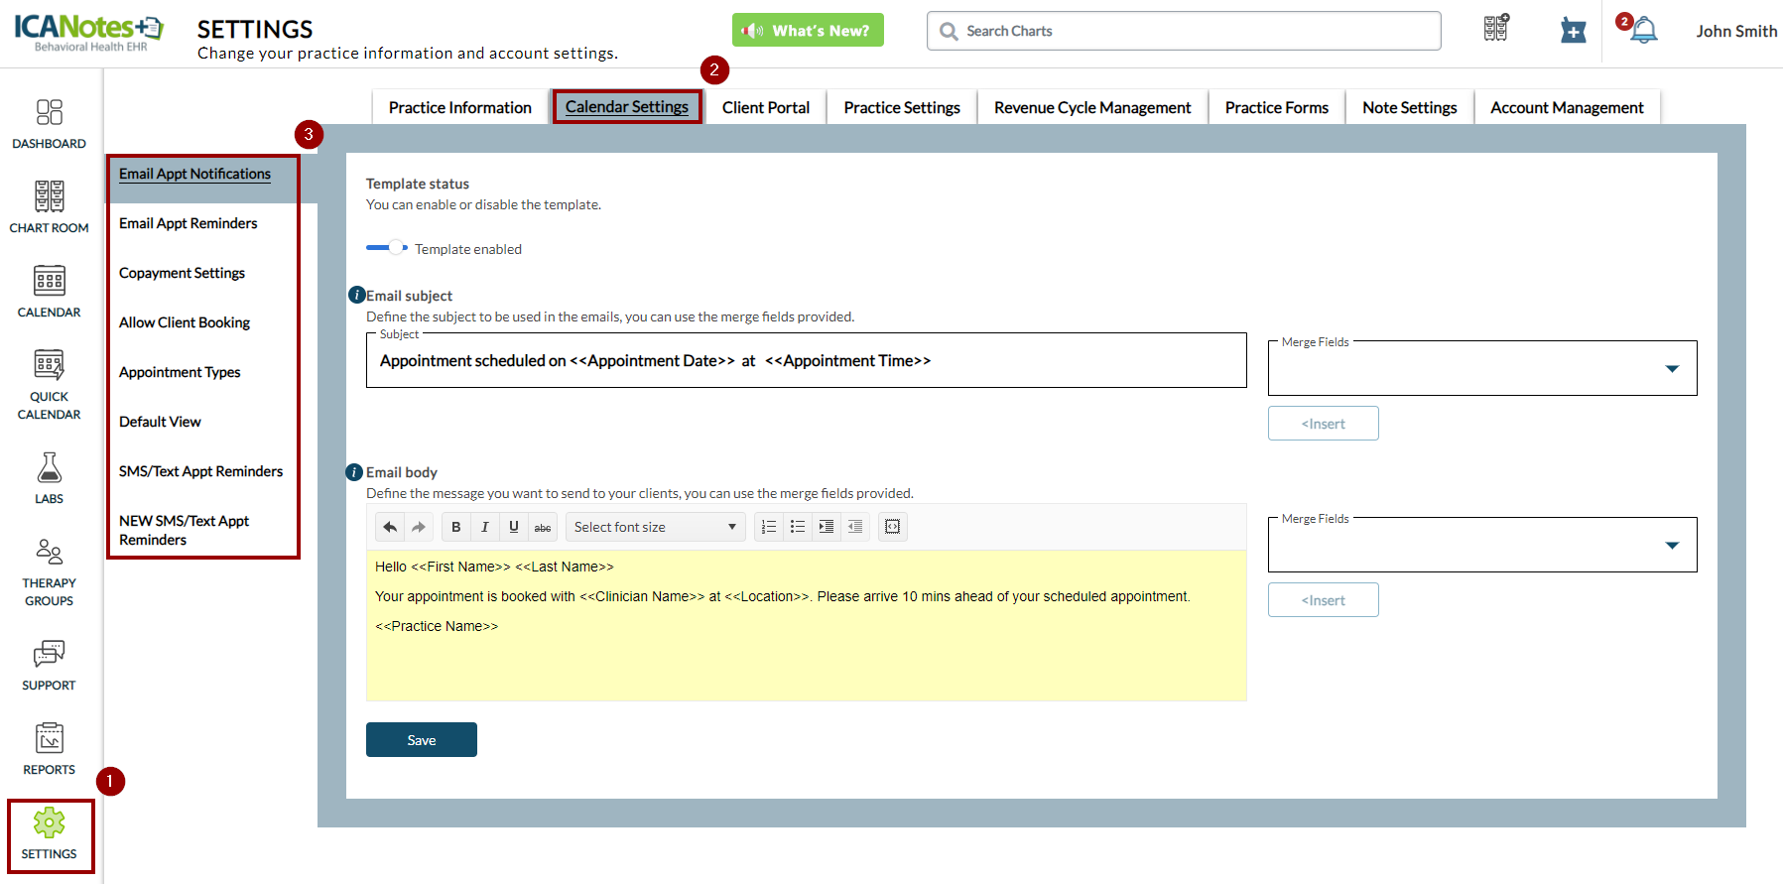This screenshot has width=1783, height=884.
Task: Click the Save button
Action: 422,740
